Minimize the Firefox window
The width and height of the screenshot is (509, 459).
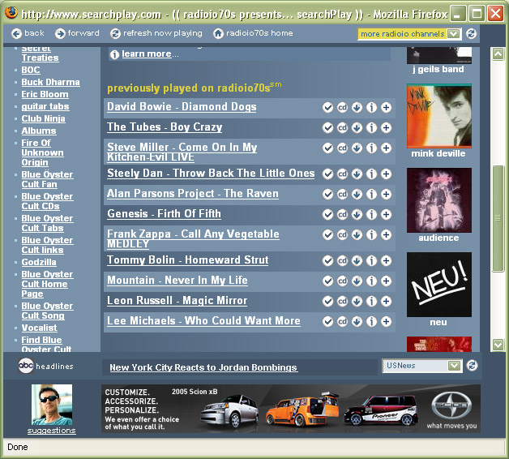(458, 14)
